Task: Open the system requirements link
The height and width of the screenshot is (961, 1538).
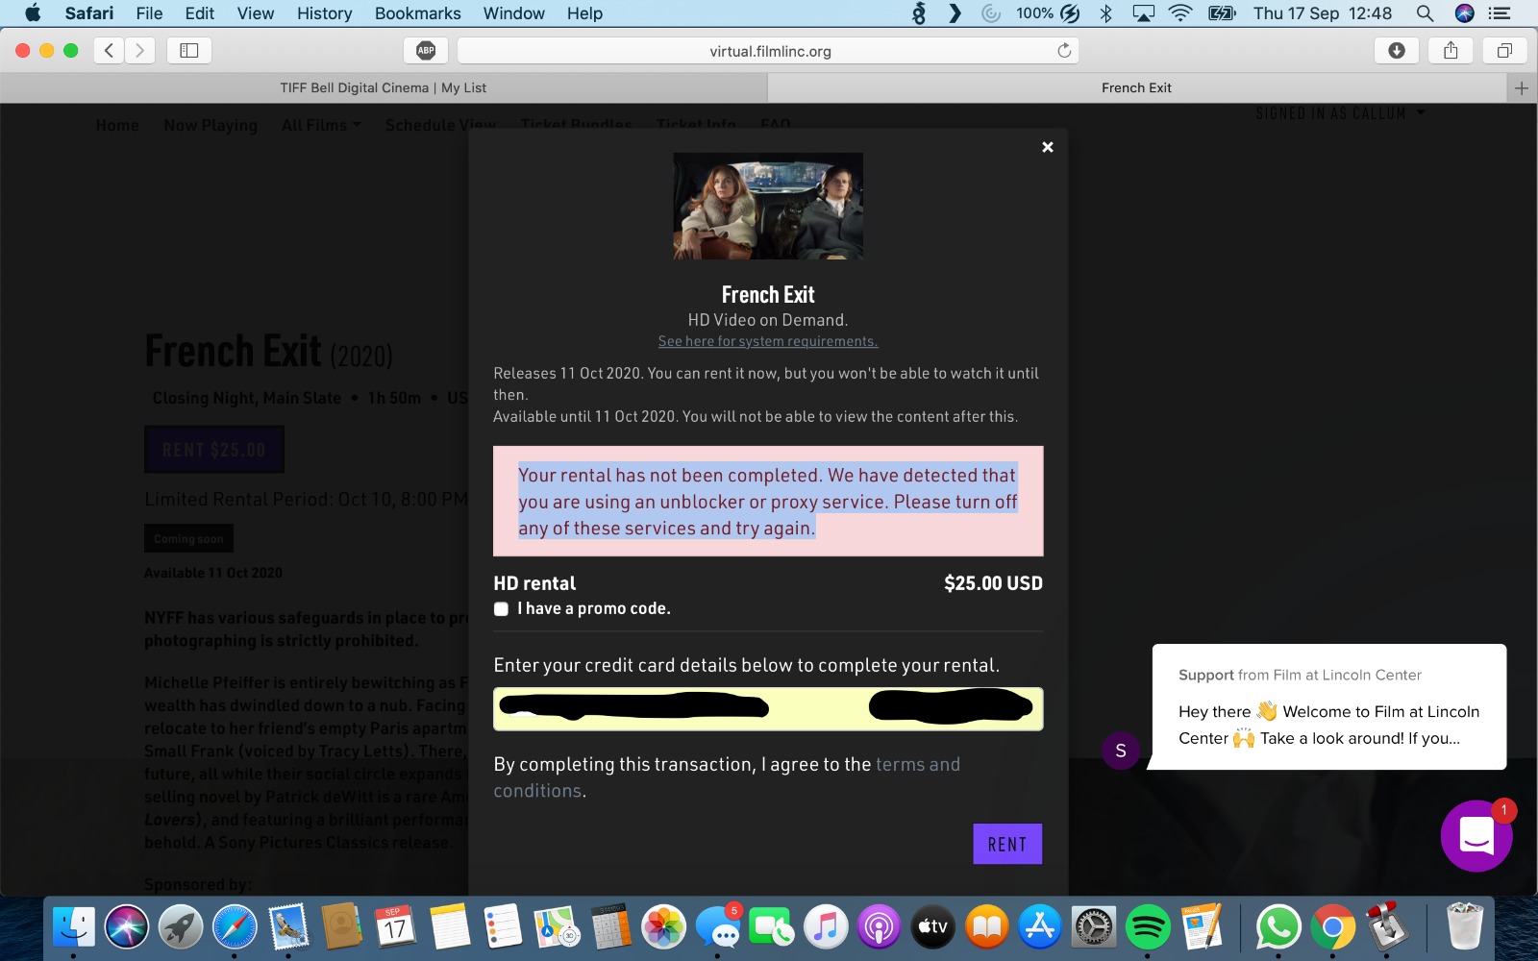Action: (x=768, y=341)
